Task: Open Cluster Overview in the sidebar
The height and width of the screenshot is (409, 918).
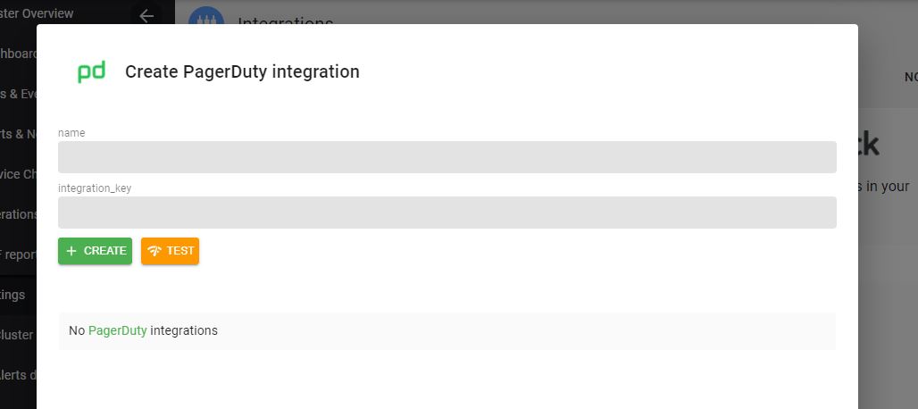Action: (37, 13)
